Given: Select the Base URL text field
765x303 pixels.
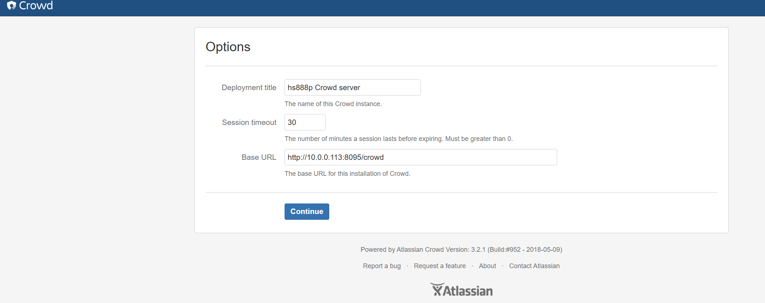Looking at the screenshot, I should [420, 157].
